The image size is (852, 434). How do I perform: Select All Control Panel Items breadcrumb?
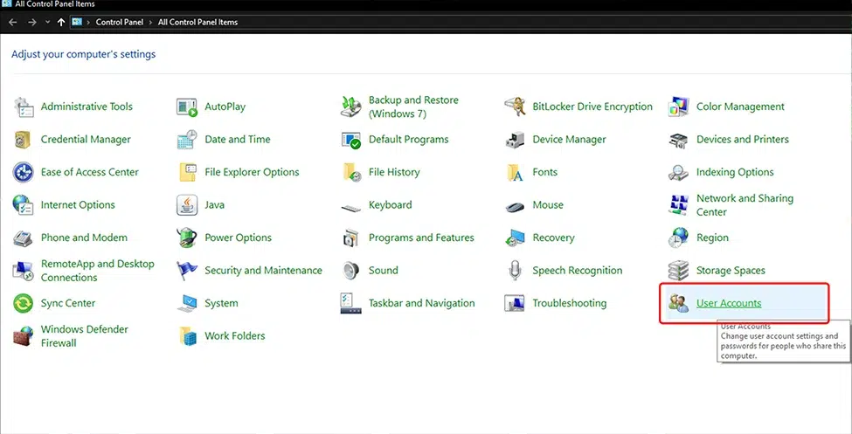[x=197, y=22]
